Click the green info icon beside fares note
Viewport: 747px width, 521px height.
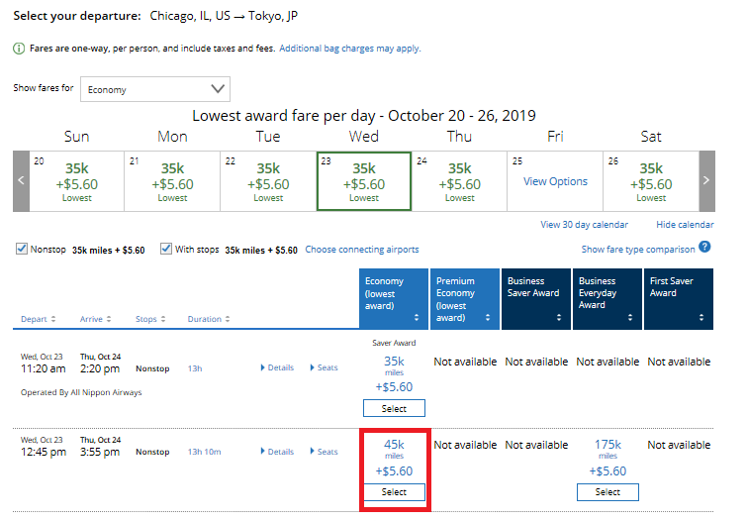pyautogui.click(x=19, y=49)
